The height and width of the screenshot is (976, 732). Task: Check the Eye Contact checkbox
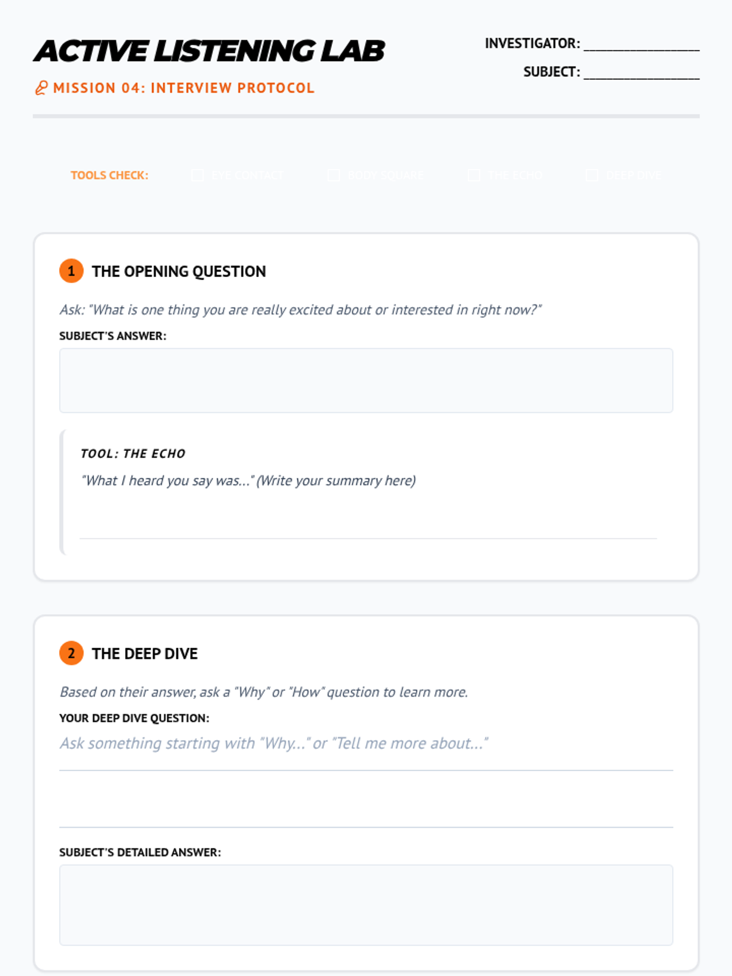click(x=198, y=176)
